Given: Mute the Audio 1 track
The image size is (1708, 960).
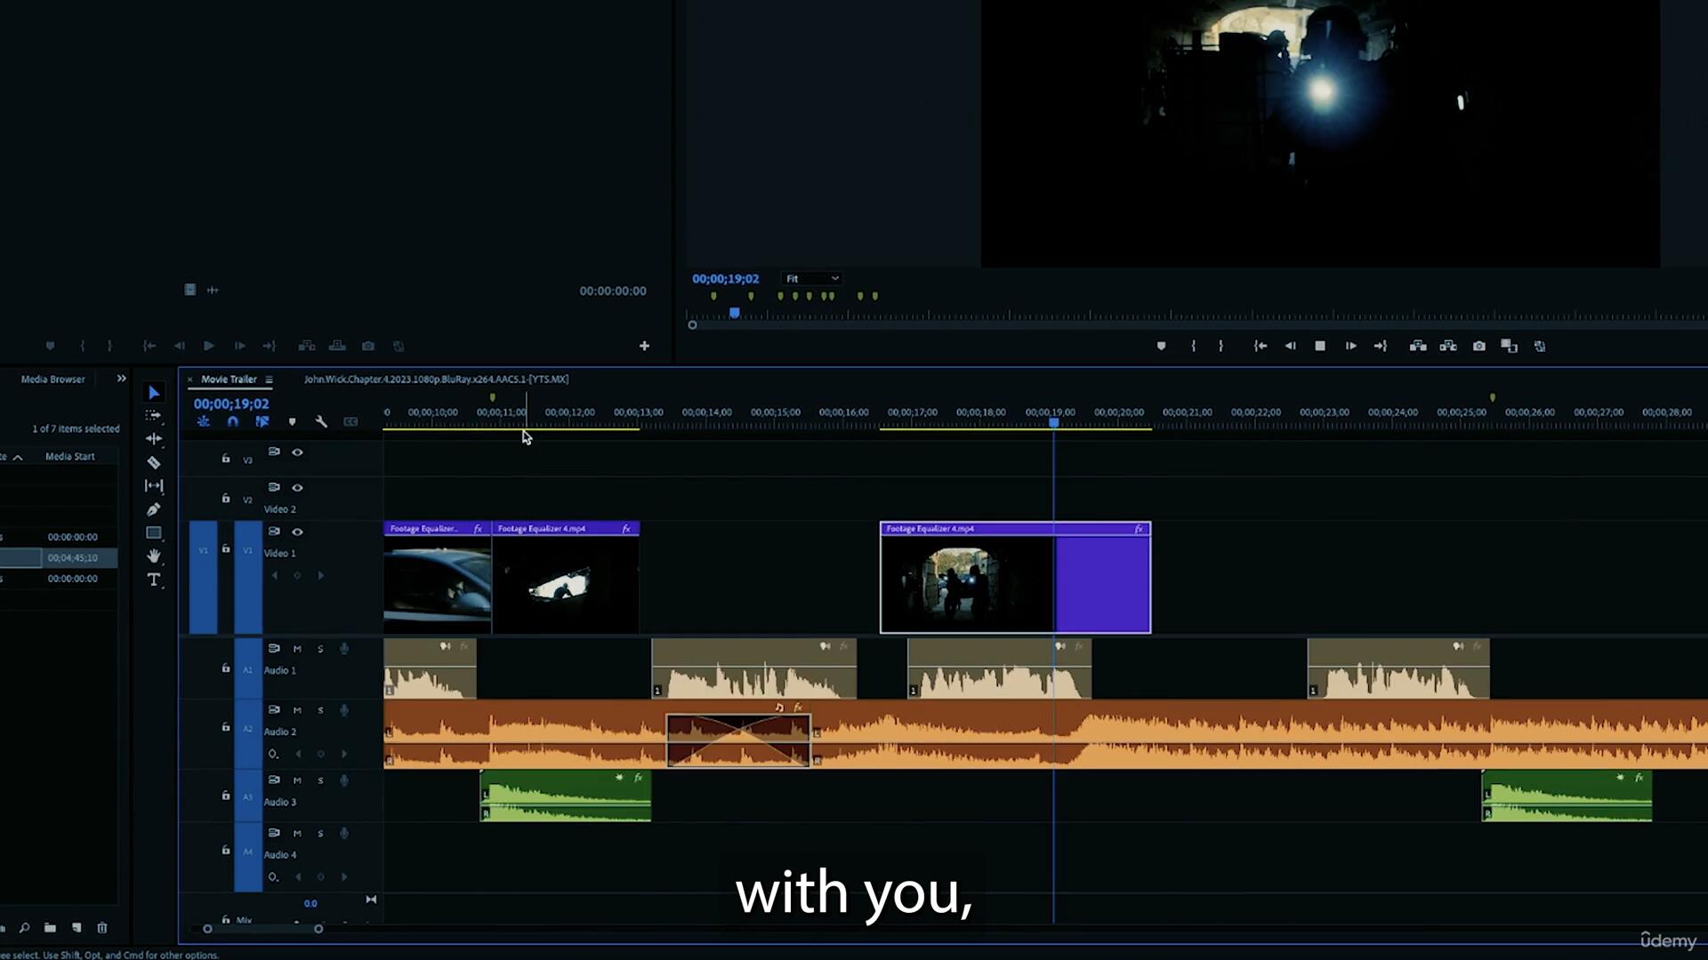Looking at the screenshot, I should tap(298, 648).
